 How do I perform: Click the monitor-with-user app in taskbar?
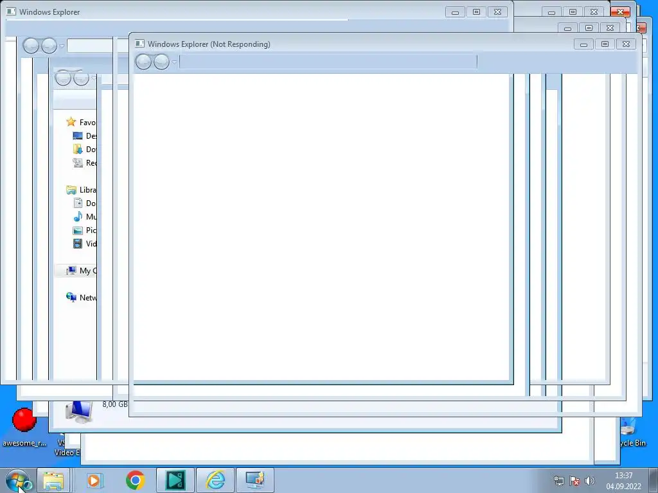tap(255, 480)
